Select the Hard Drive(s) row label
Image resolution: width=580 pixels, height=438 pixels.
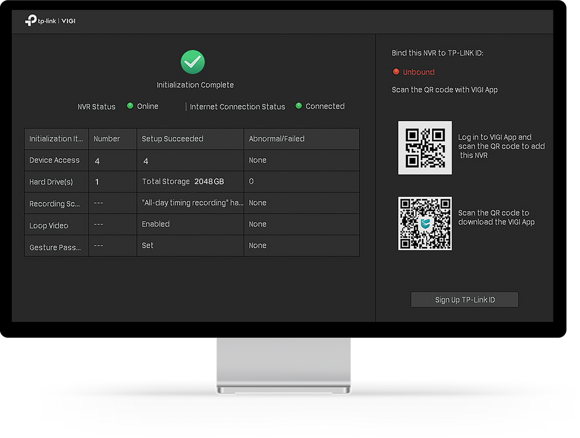point(51,182)
